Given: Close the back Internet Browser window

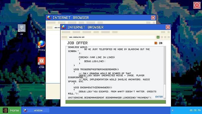Looking at the screenshot, I should (153, 17).
